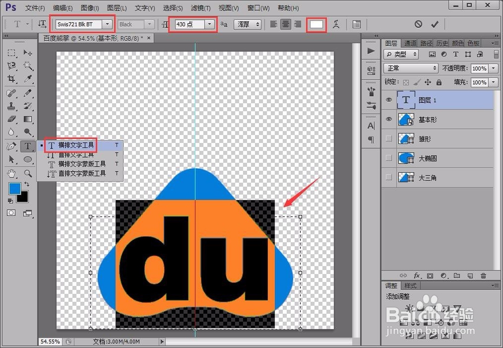Show the 雏形 layer
Viewport: 503px width, 348px height.
pos(389,138)
